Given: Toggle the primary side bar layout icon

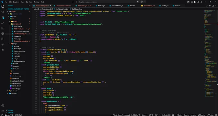Looking at the screenshot, I should click(x=195, y=2).
